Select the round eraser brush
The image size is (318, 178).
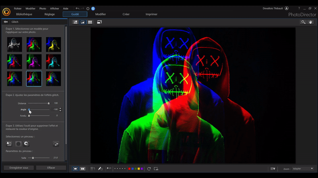pyautogui.click(x=18, y=144)
